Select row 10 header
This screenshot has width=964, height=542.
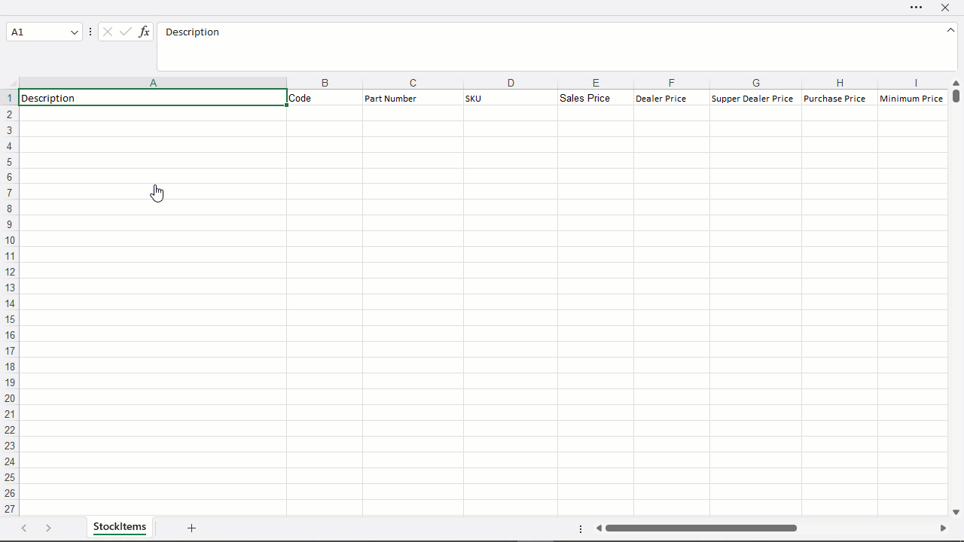pyautogui.click(x=10, y=240)
